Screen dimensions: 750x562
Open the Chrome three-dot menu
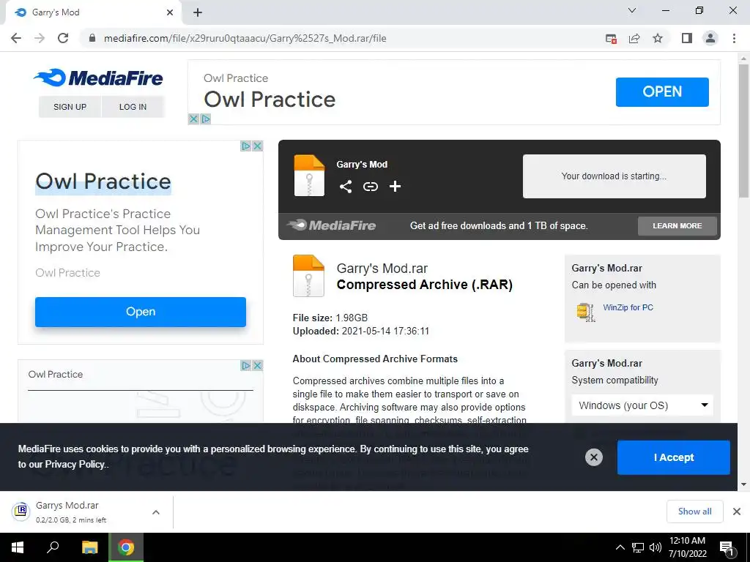[734, 38]
